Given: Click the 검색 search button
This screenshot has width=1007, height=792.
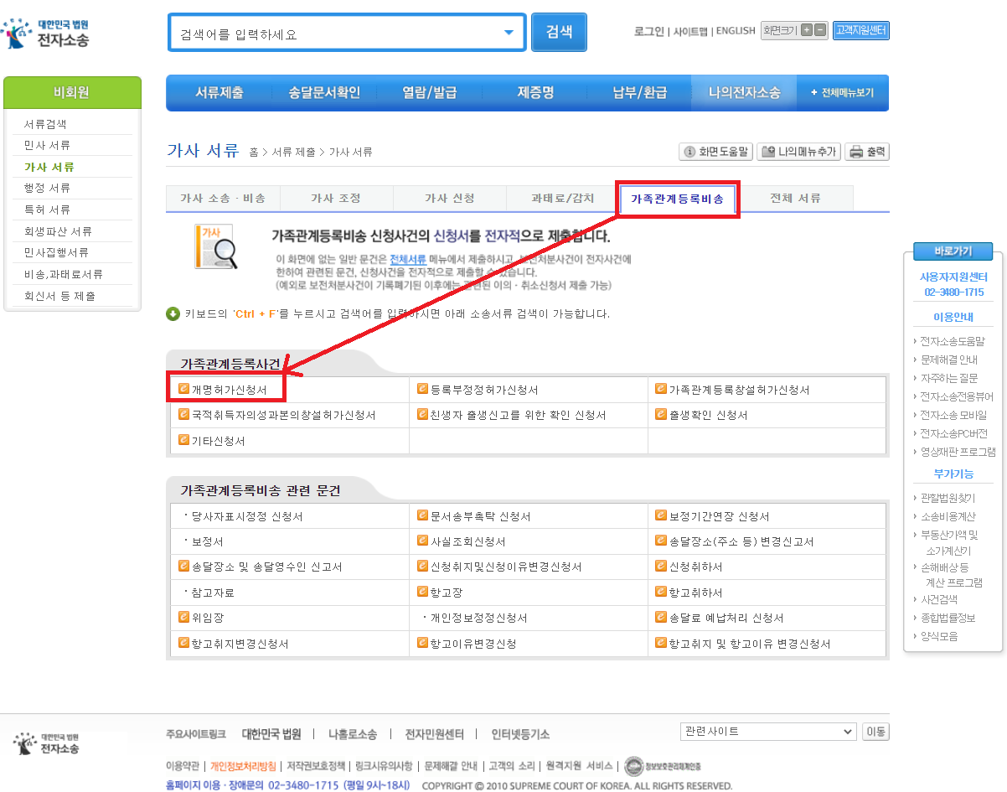Looking at the screenshot, I should (x=558, y=32).
